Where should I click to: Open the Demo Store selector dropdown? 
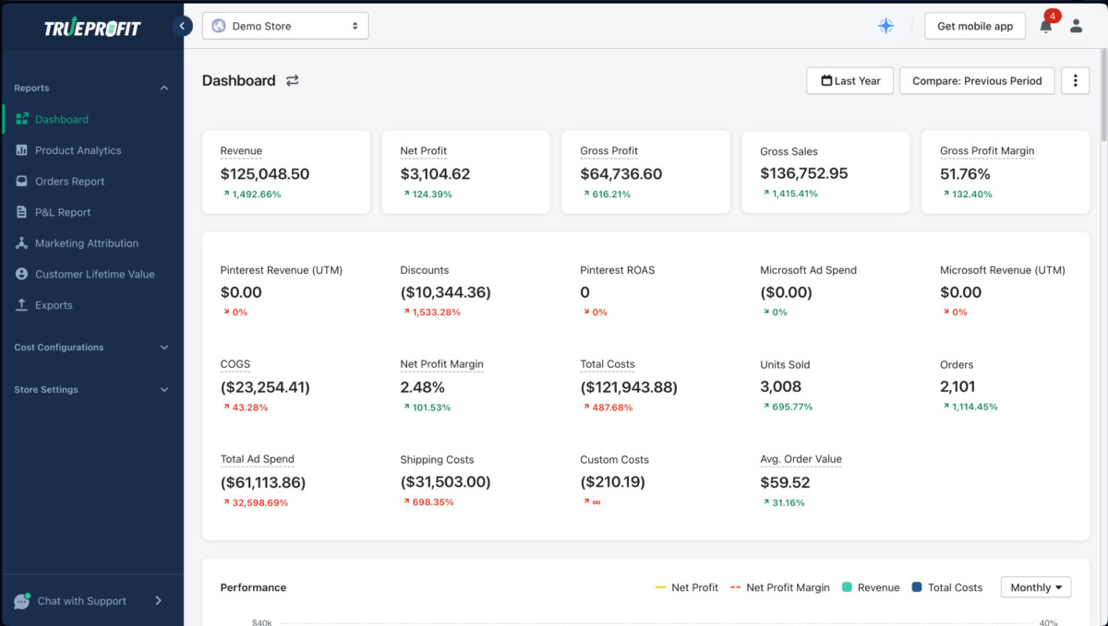click(285, 26)
